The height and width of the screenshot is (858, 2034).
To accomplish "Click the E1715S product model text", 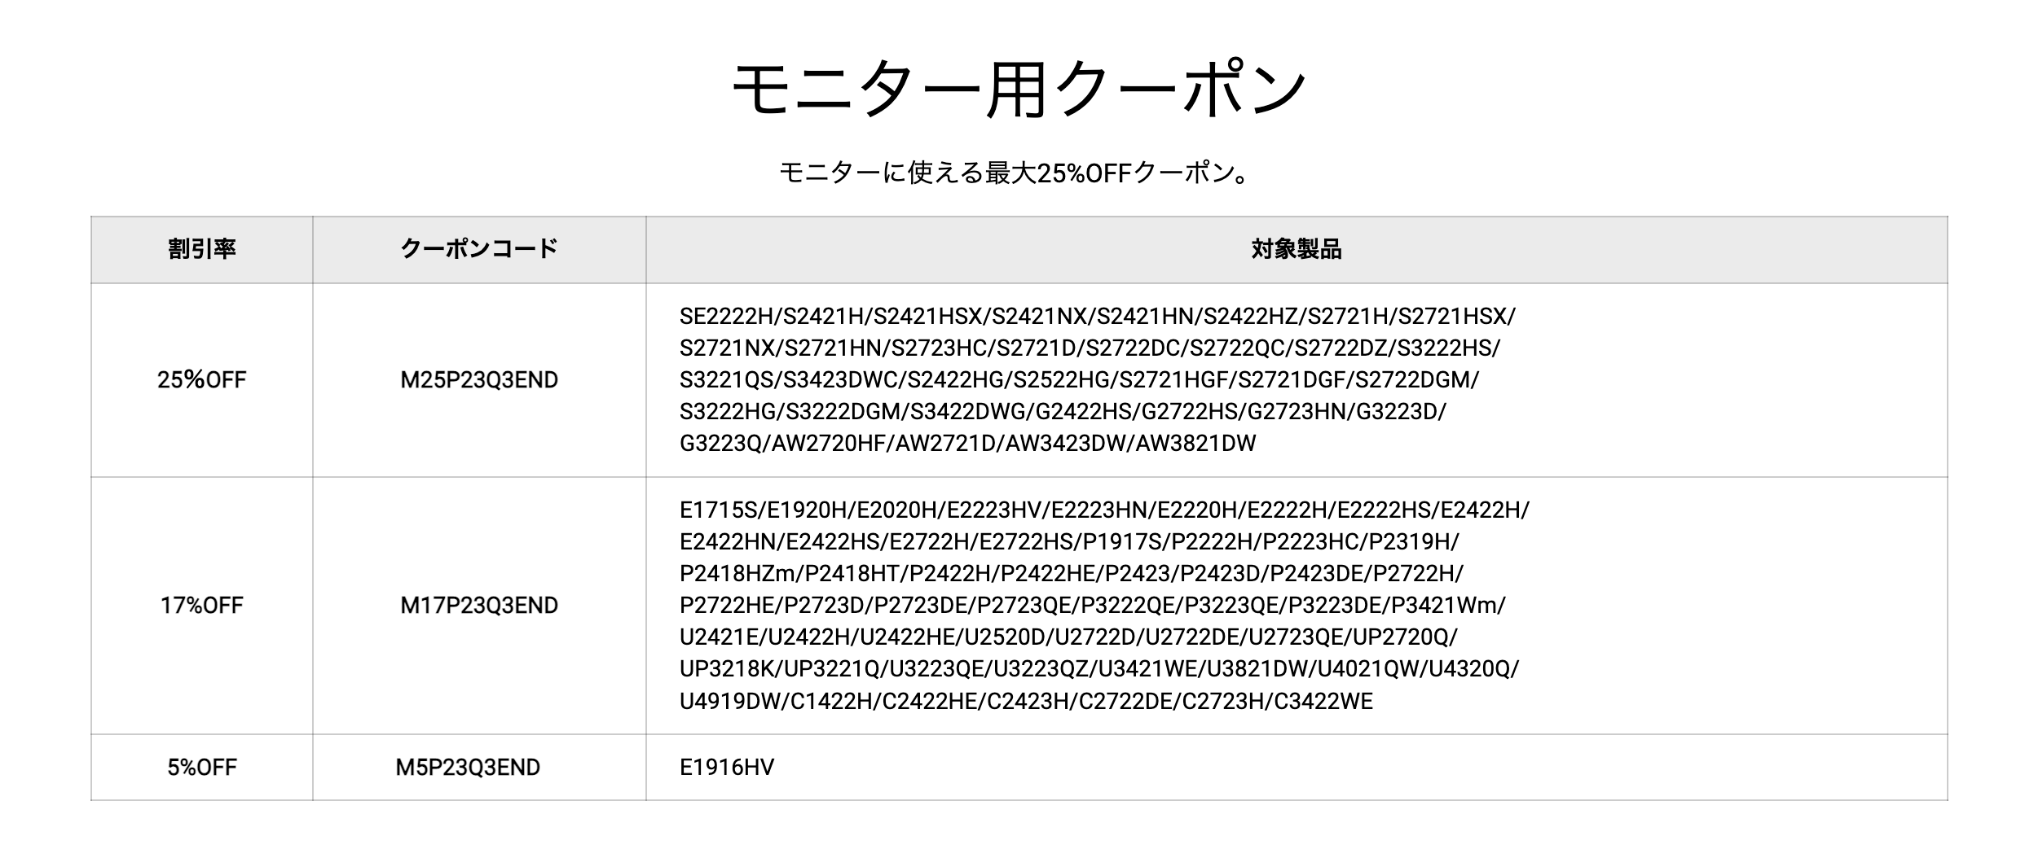I will tap(719, 510).
